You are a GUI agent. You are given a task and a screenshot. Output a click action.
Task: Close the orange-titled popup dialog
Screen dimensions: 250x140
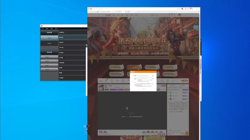(155, 72)
